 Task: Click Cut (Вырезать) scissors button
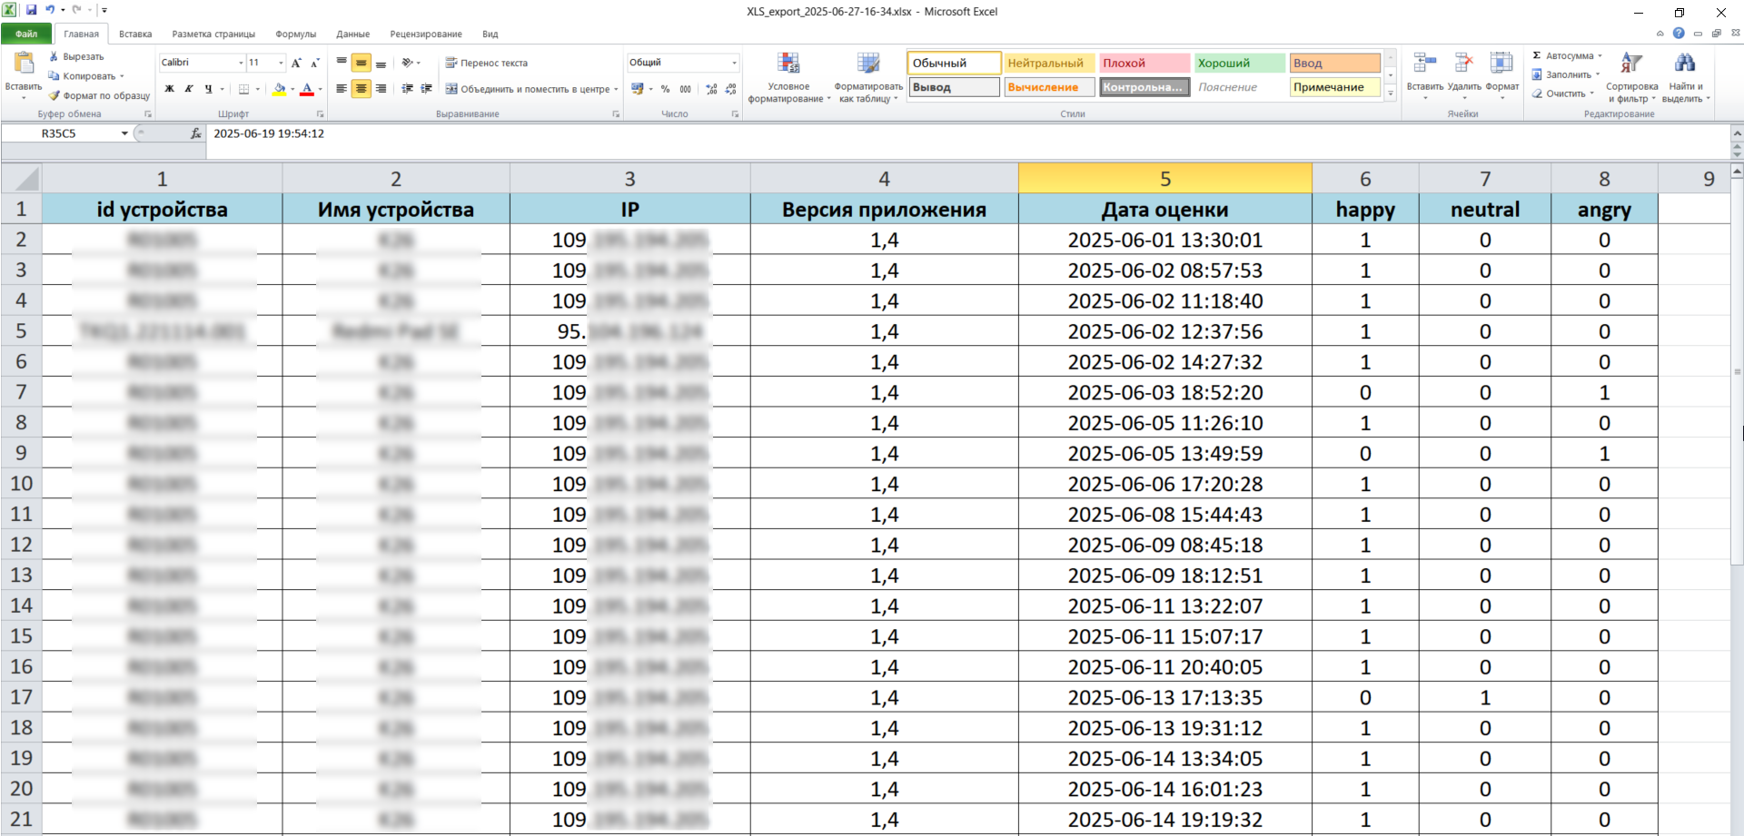(76, 56)
